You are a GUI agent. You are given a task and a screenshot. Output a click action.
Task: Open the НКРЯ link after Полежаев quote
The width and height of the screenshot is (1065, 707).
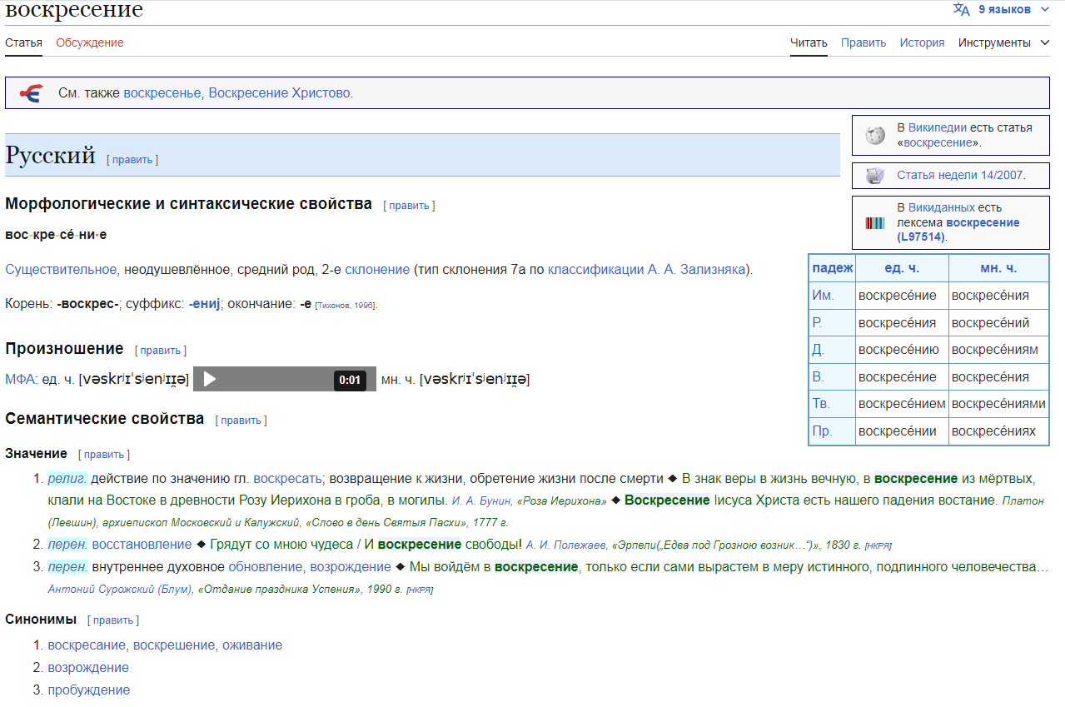[878, 546]
